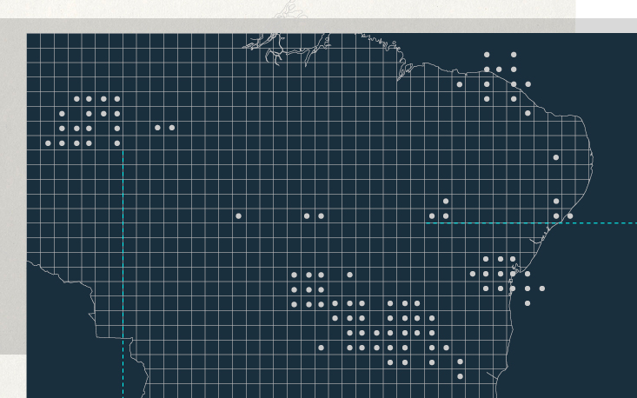Click the bottommost dot of the northeast coastal cluster

click(528, 113)
